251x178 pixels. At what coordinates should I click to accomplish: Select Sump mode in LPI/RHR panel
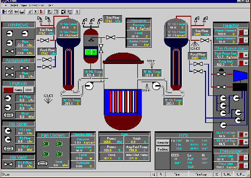18,90
